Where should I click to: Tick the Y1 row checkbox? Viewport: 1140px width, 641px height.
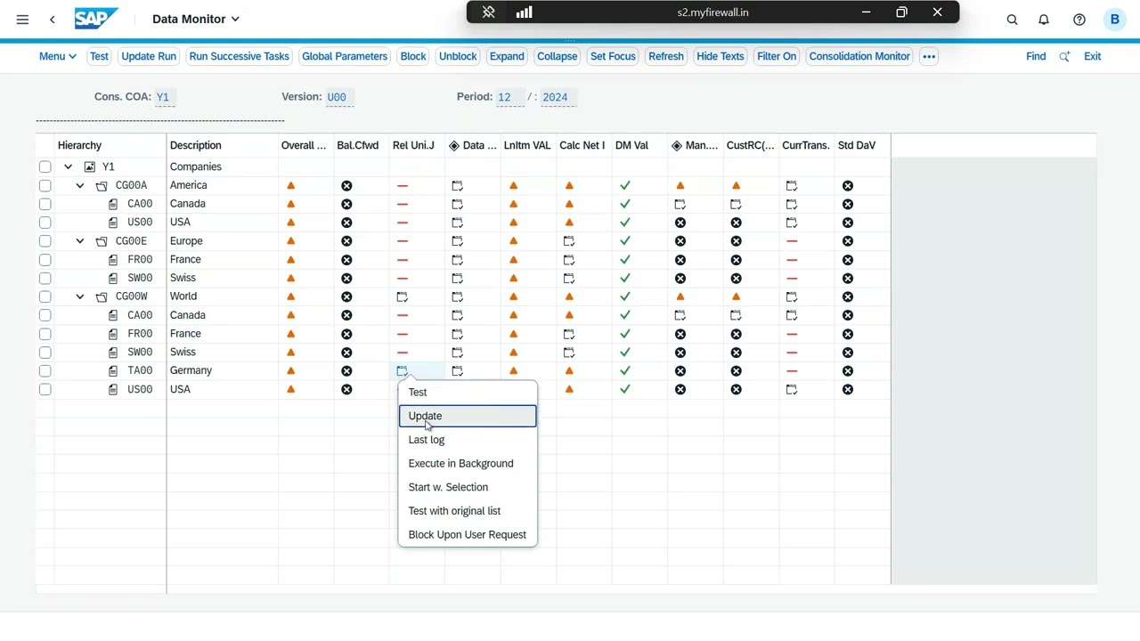(45, 166)
